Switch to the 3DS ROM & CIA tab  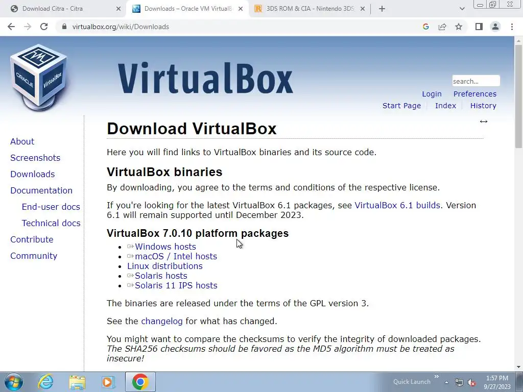310,9
